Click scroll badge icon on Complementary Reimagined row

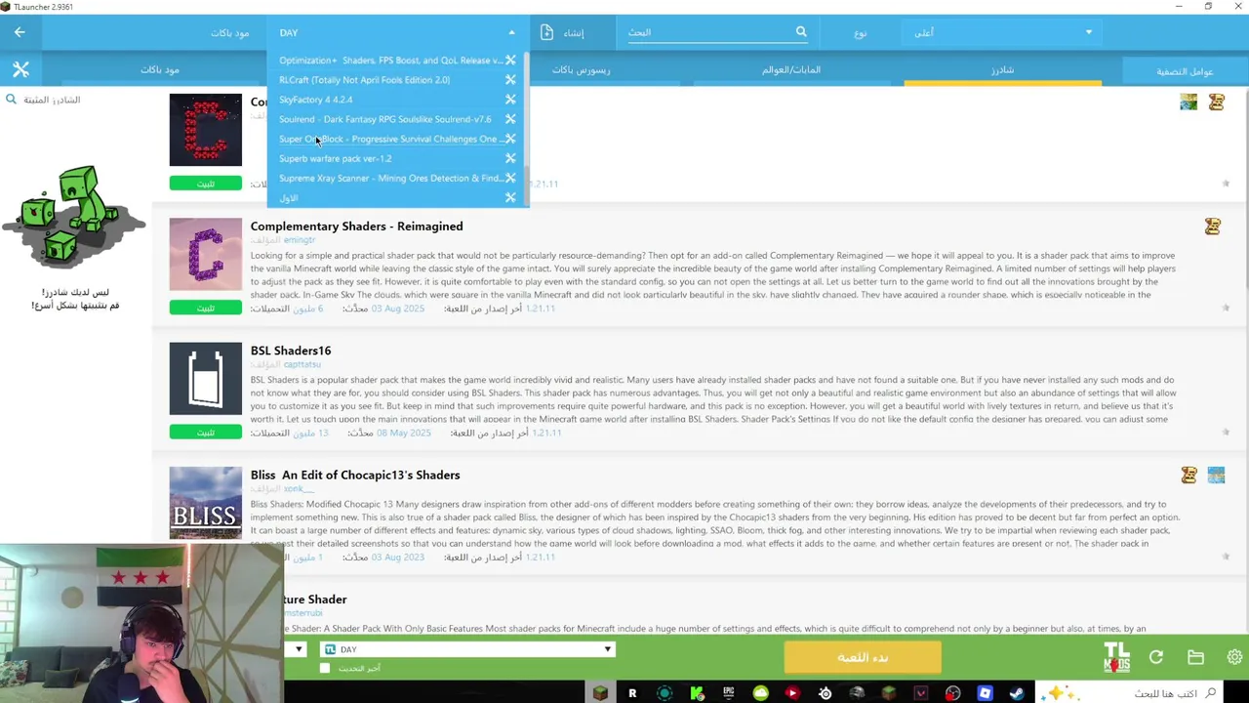(x=1212, y=227)
